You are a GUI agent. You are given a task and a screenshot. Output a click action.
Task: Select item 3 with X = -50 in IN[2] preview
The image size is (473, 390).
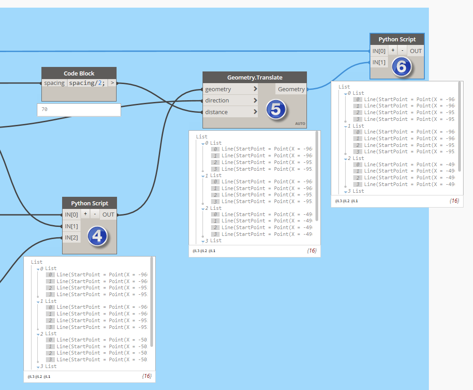click(x=96, y=359)
